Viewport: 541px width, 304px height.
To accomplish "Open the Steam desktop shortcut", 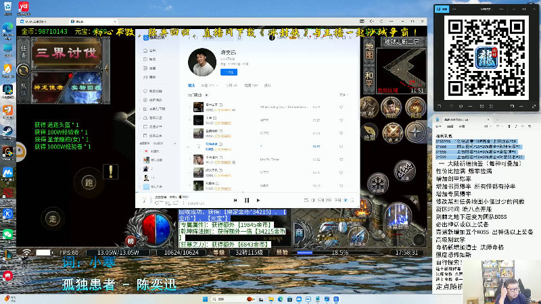I will point(7,132).
